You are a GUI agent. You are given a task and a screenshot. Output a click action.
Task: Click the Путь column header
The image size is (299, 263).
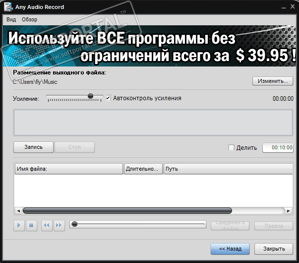pyautogui.click(x=228, y=169)
